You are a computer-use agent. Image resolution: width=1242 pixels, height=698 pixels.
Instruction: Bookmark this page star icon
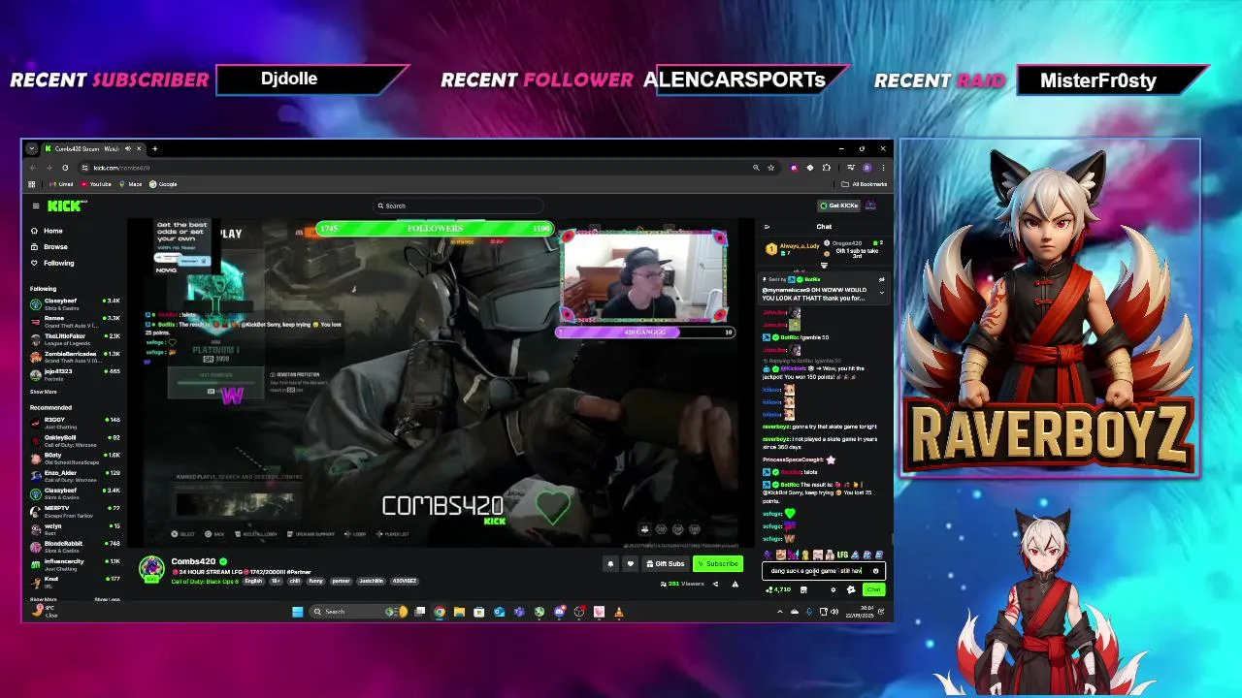tap(771, 168)
